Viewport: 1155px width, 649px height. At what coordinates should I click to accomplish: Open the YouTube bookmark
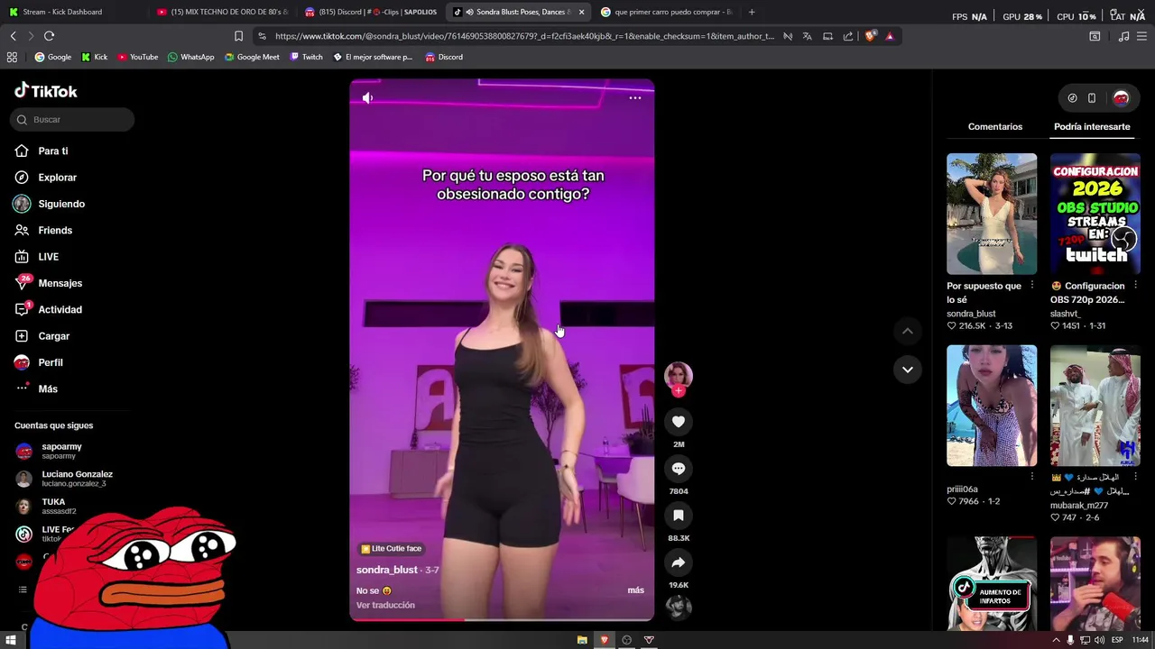(x=137, y=57)
